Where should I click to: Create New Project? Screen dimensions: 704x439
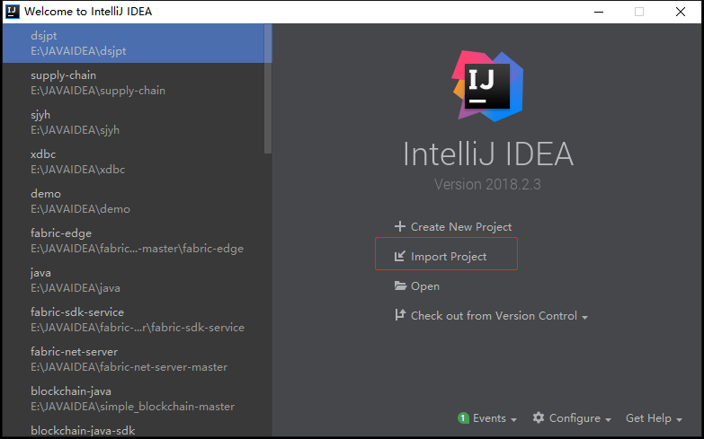461,227
